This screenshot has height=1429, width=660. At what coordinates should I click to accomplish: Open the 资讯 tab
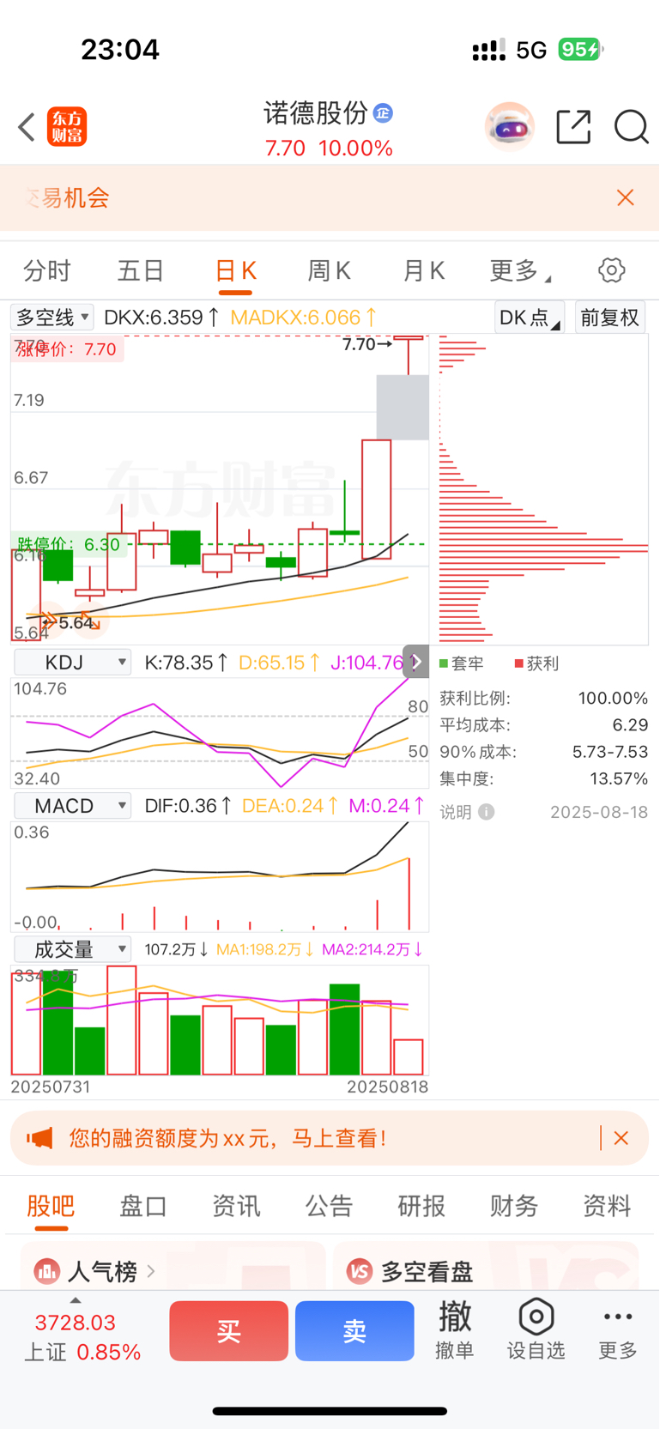tap(236, 1206)
